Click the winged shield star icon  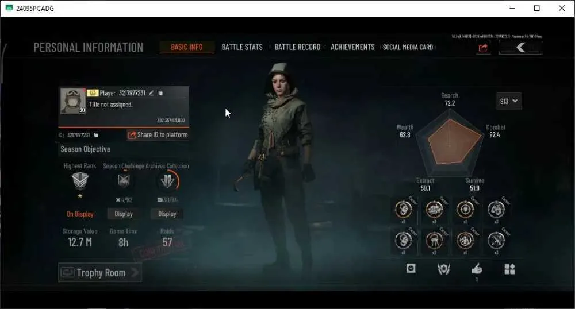tap(444, 269)
